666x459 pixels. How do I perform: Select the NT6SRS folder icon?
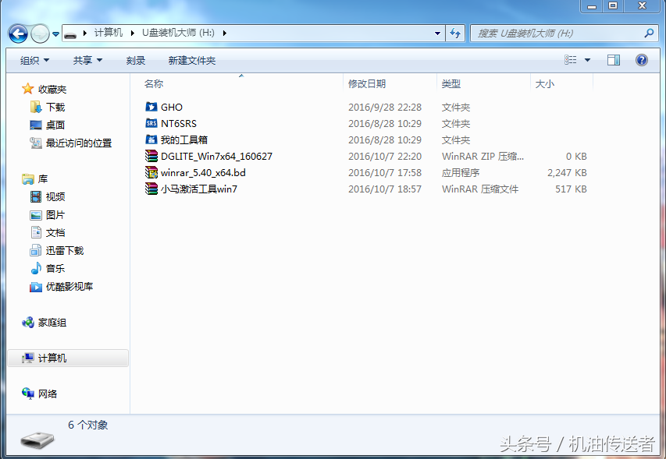pyautogui.click(x=151, y=123)
